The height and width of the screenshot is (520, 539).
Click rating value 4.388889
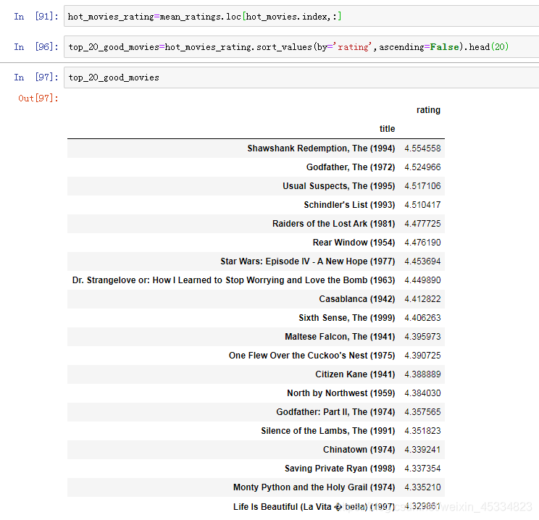coord(422,374)
